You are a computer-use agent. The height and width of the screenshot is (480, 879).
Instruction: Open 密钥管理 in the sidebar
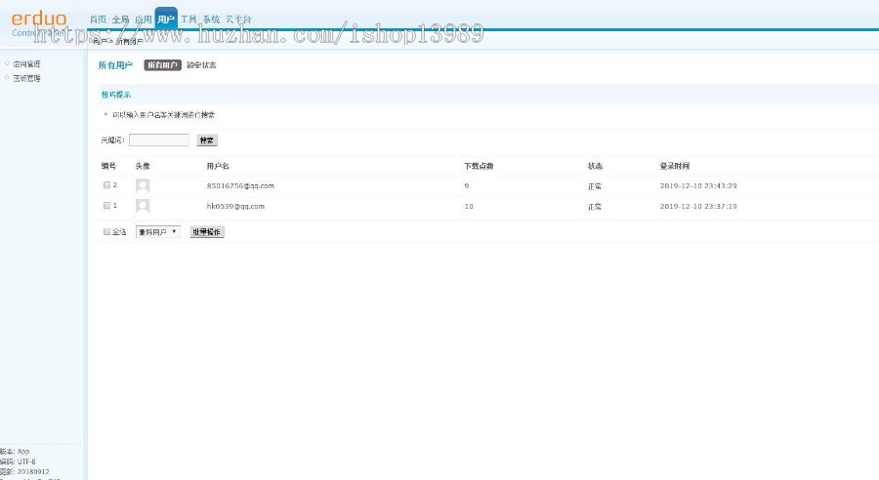coord(27,78)
